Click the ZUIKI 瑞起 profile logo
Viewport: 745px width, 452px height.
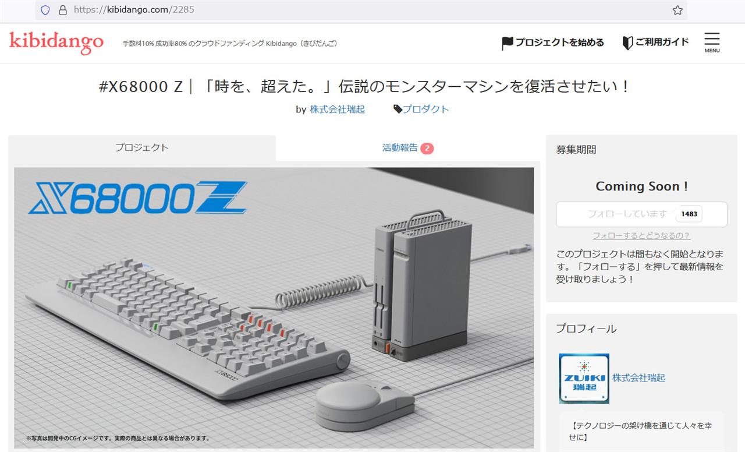pyautogui.click(x=584, y=379)
